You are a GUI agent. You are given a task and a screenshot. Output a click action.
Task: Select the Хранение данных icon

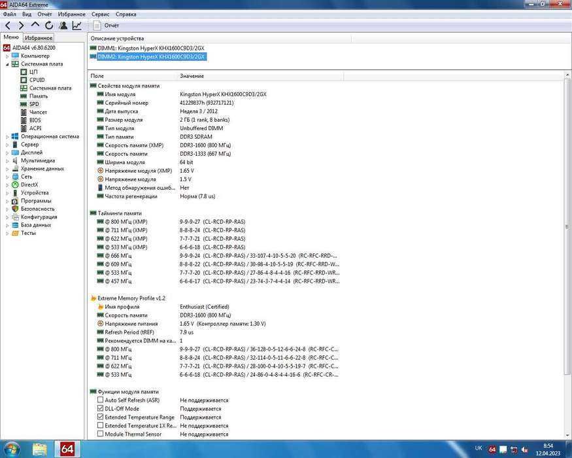(15, 169)
